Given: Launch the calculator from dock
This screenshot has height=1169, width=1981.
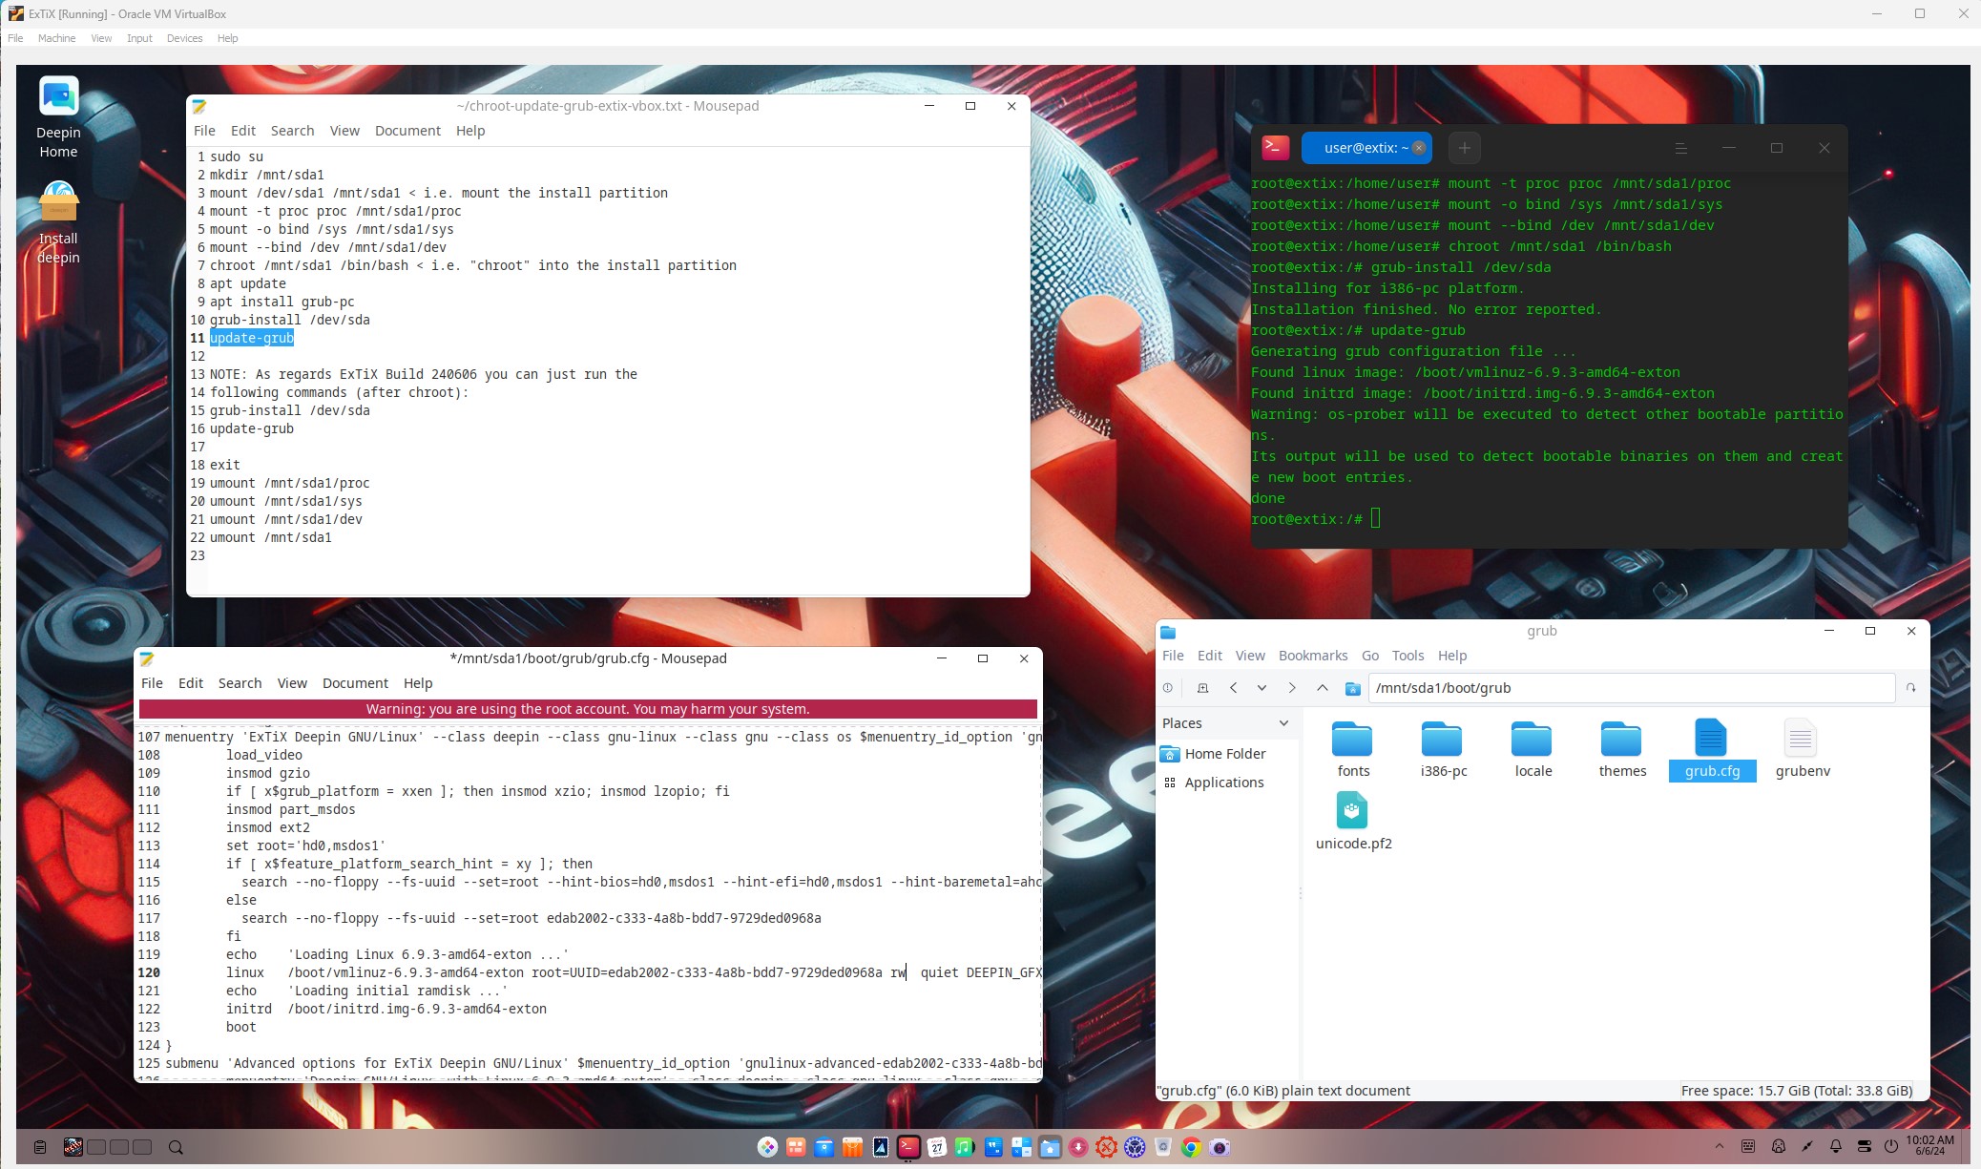Looking at the screenshot, I should (x=1021, y=1147).
